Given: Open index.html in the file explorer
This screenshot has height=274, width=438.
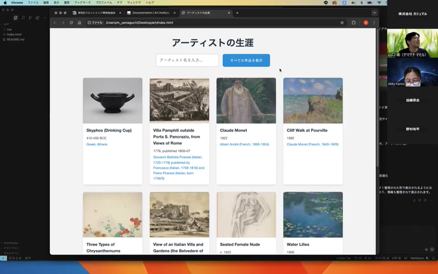Looking at the screenshot, I should click(x=14, y=34).
